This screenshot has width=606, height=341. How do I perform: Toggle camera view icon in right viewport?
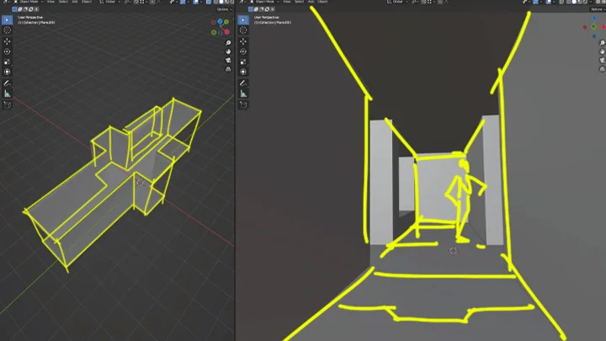click(602, 61)
